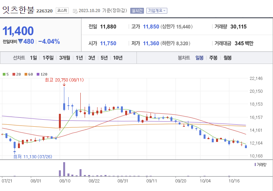Click the 상한가 15,440 text

[177, 27]
